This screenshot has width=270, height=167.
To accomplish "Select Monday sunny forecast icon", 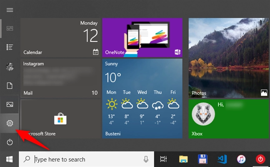I will coord(112,104).
